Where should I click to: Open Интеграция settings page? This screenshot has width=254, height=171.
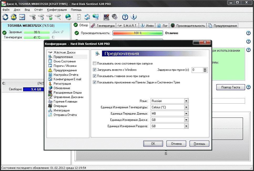[x=62, y=110]
